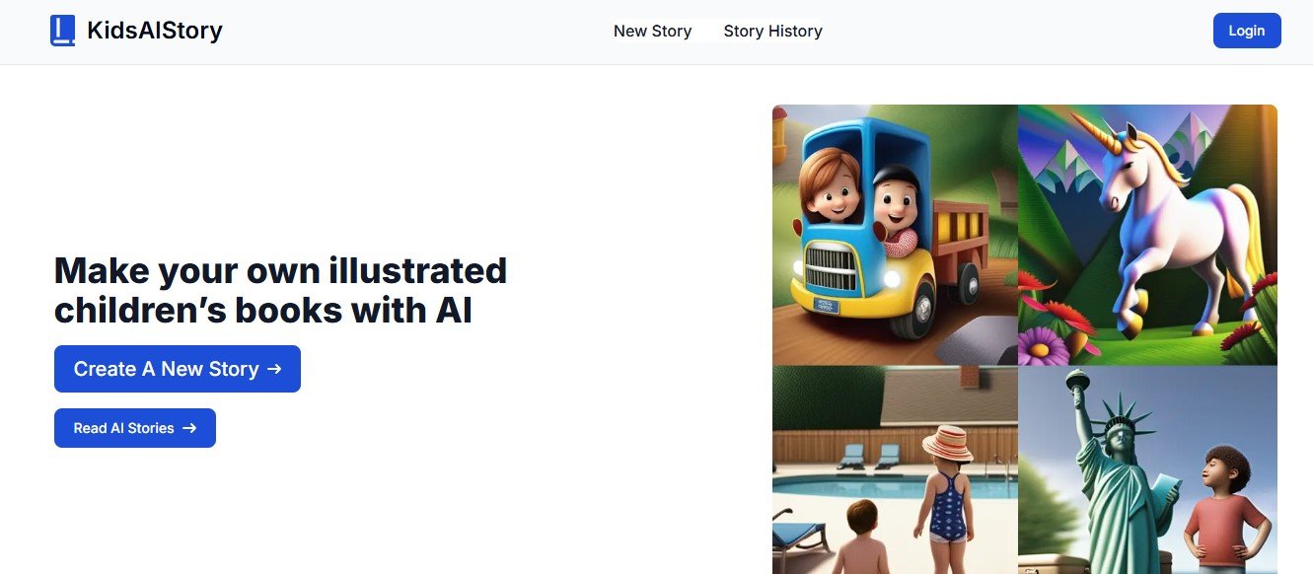Select the Statue of Liberty illustration
Image resolution: width=1313 pixels, height=574 pixels.
click(1147, 469)
